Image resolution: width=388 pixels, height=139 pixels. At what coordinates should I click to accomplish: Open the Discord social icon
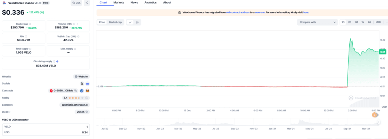click(88, 84)
